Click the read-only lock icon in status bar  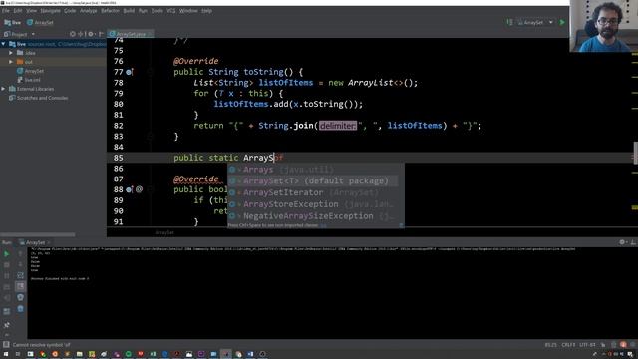pyautogui.click(x=603, y=345)
